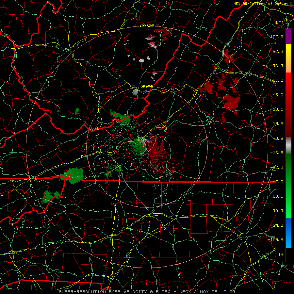Select the -109.8 scale value
The height and width of the screenshot is (294, 294).
pyautogui.click(x=276, y=240)
